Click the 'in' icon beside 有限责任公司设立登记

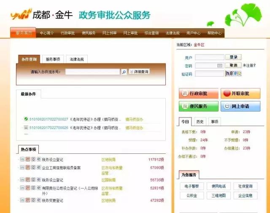point(22,188)
